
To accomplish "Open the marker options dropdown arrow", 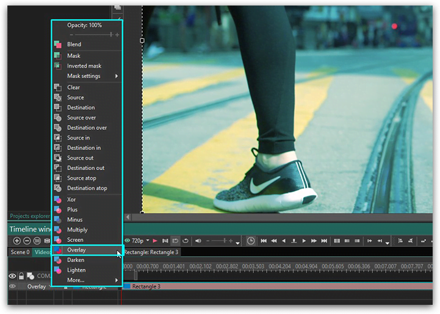I will (388, 243).
